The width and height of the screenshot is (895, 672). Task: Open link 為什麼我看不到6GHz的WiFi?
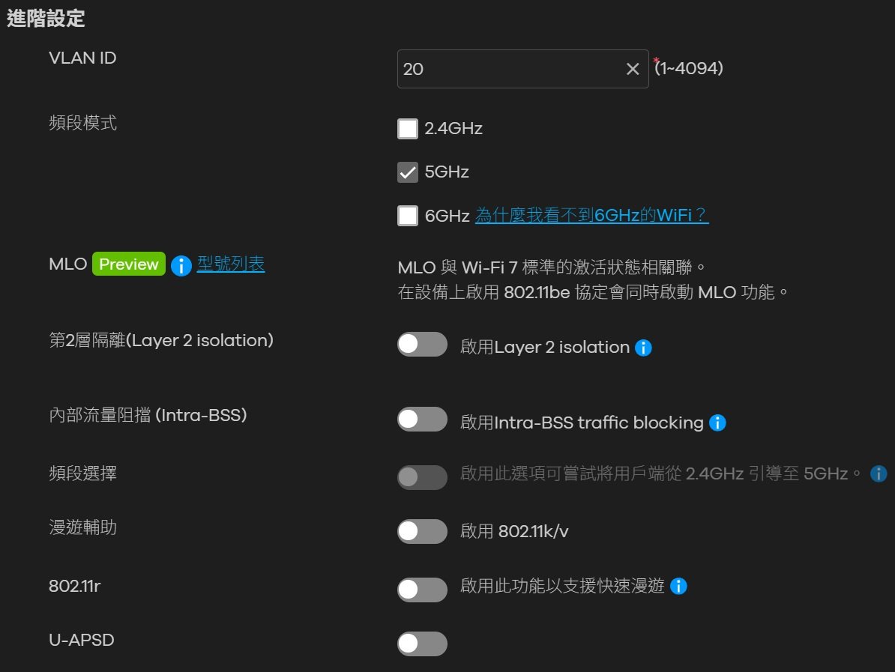coord(591,215)
